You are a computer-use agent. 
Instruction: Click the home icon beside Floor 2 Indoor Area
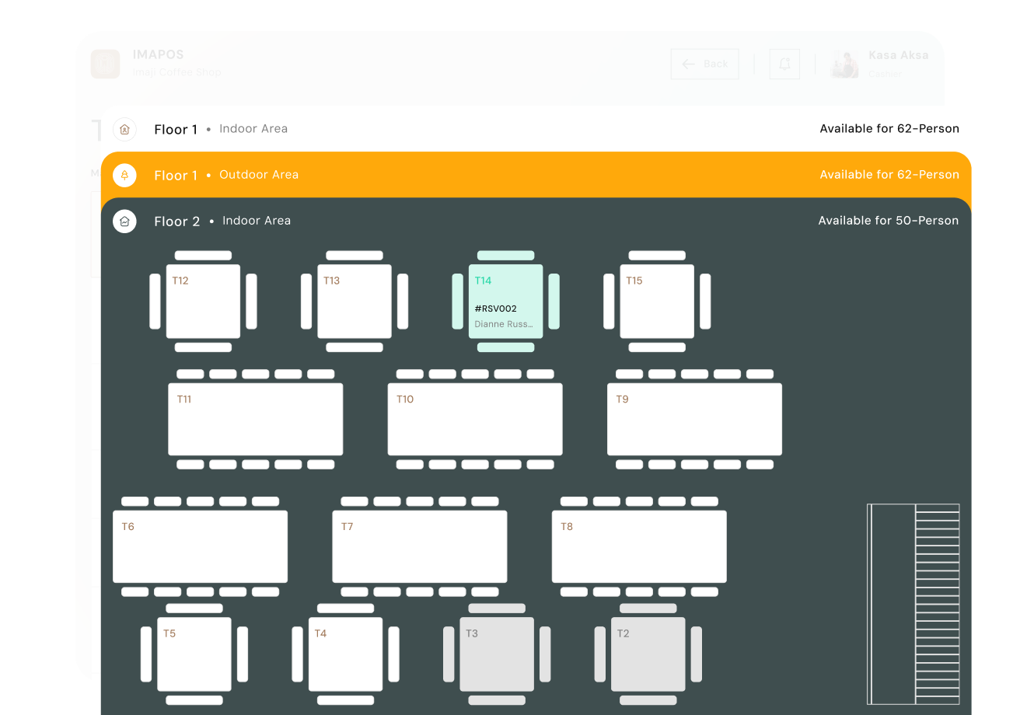click(124, 221)
